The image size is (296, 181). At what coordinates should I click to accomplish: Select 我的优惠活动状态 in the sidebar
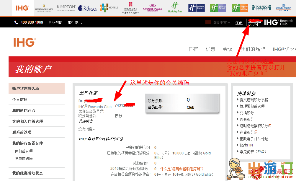tap(36, 173)
